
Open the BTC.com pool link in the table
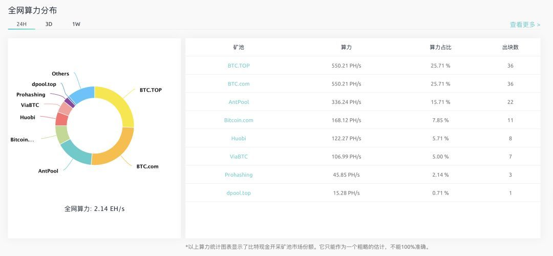(x=239, y=84)
